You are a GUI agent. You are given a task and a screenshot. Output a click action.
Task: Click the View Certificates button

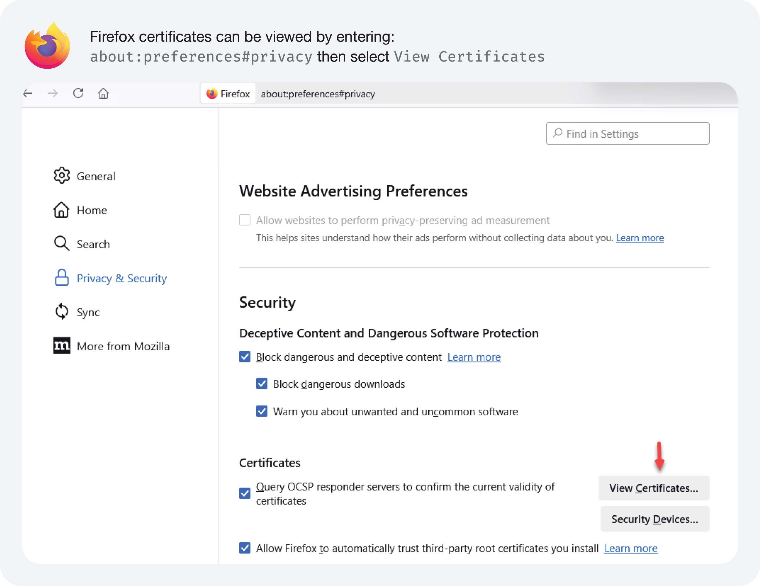(654, 488)
